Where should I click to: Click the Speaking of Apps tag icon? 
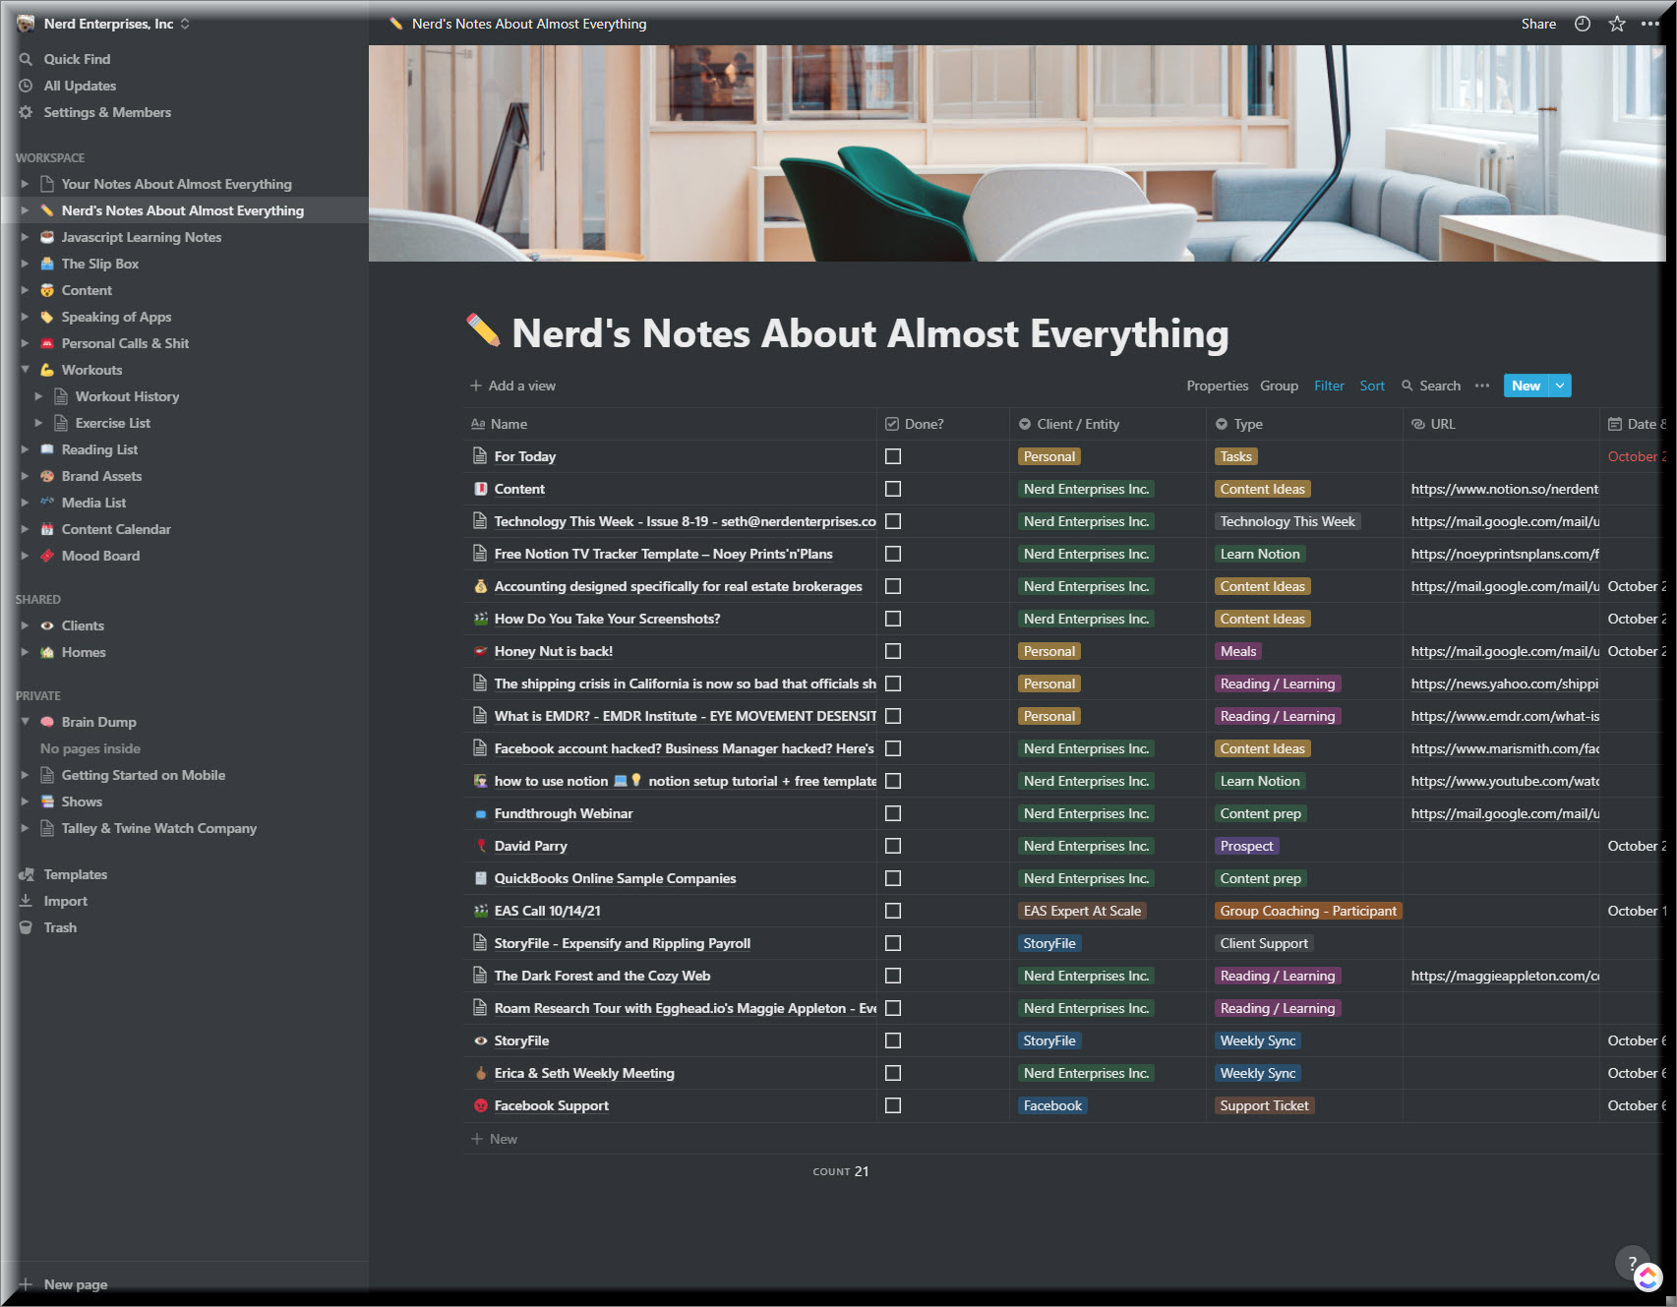tap(47, 317)
